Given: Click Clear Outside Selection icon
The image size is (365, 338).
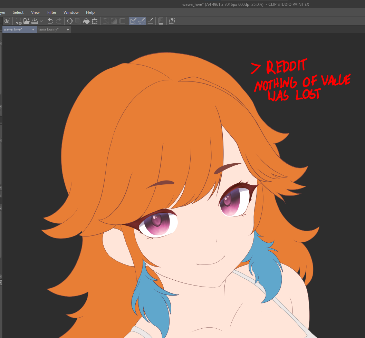Looking at the screenshot, I should click(78, 21).
